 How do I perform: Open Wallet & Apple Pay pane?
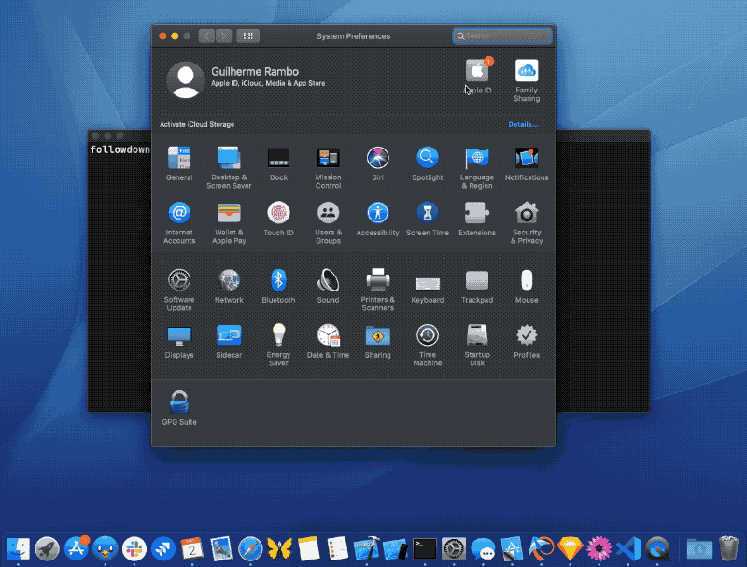(229, 213)
